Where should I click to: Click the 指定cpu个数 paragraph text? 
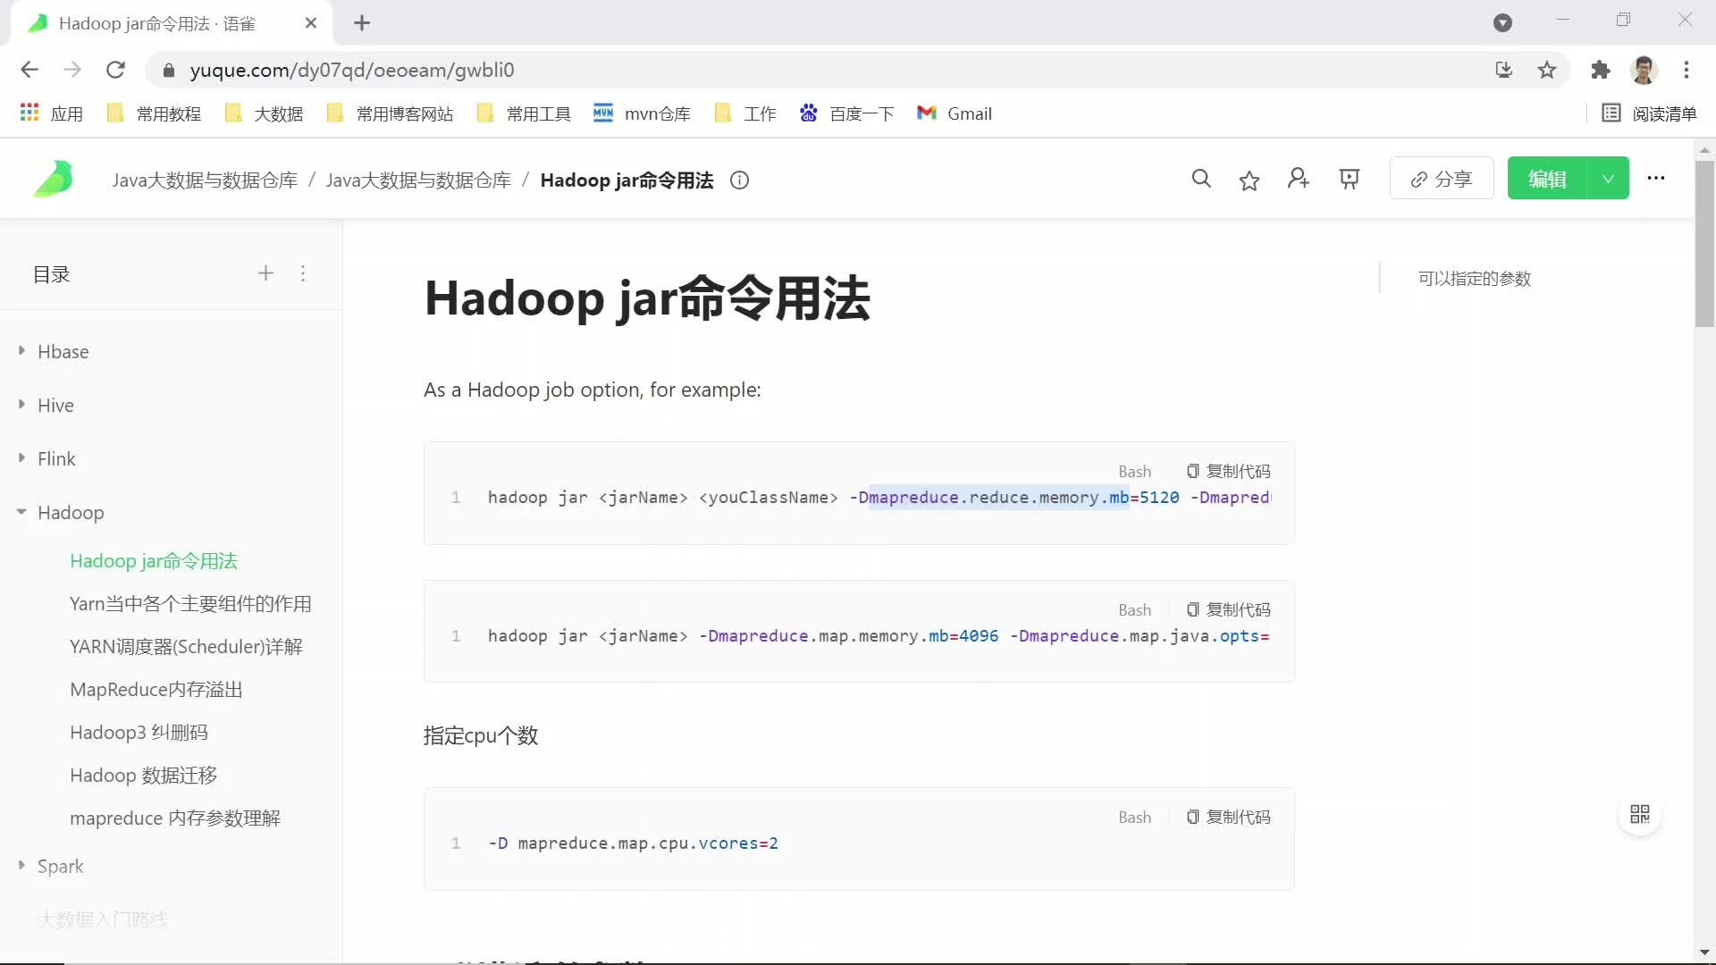point(481,735)
